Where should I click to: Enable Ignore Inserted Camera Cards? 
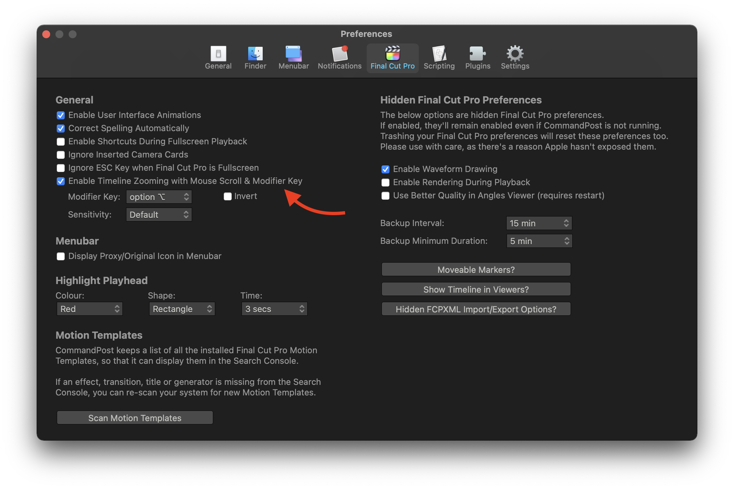coord(61,155)
